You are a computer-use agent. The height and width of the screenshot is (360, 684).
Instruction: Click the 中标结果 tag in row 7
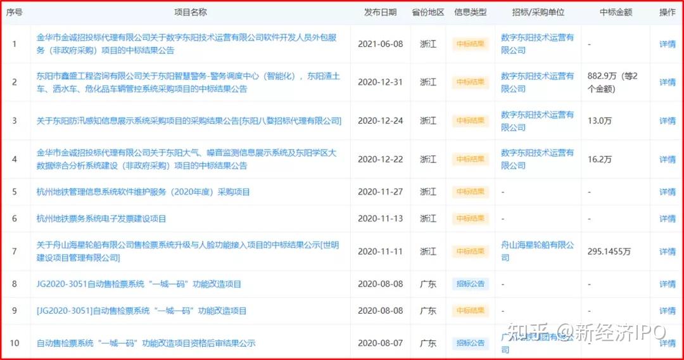tap(470, 252)
